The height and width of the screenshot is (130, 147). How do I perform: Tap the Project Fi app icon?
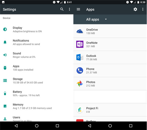click(80, 110)
